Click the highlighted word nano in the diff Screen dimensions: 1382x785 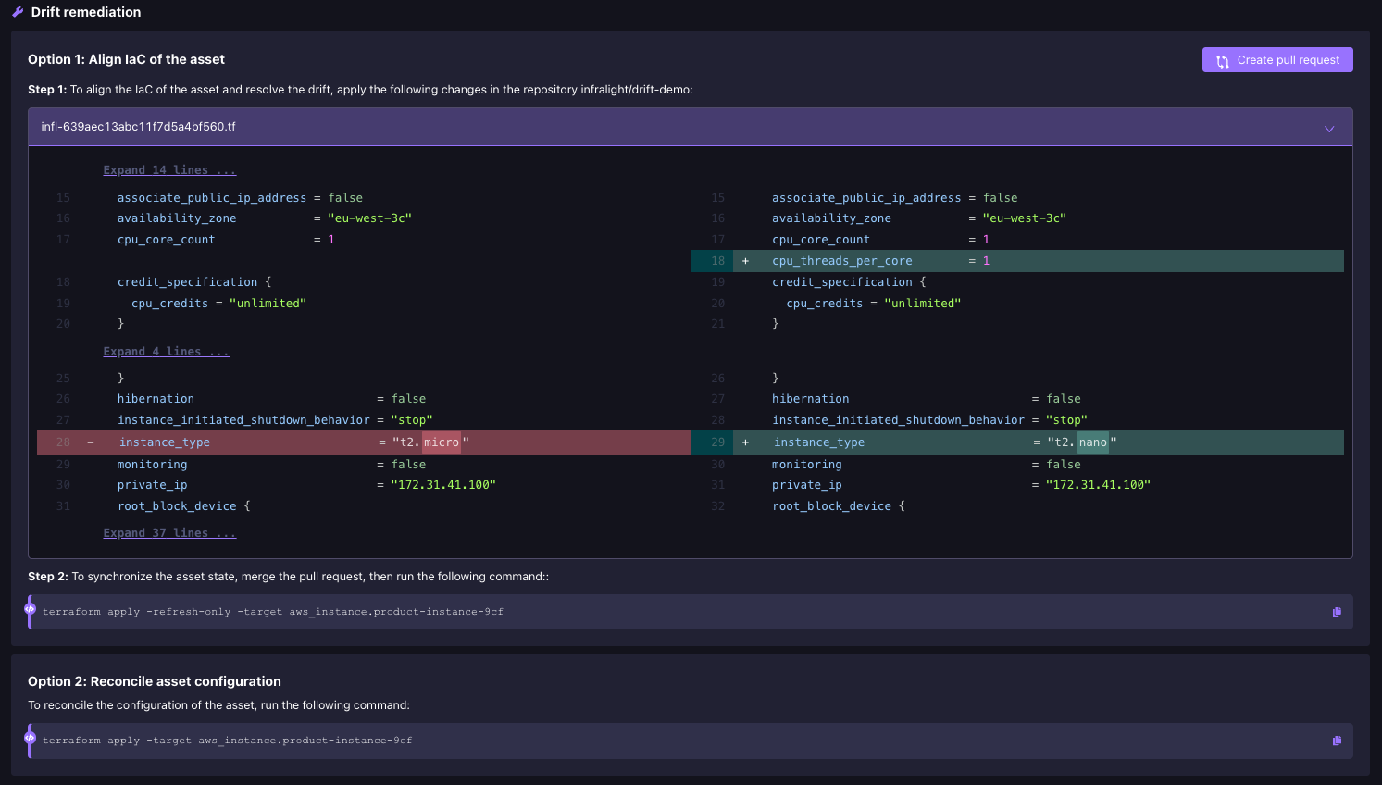click(1092, 442)
